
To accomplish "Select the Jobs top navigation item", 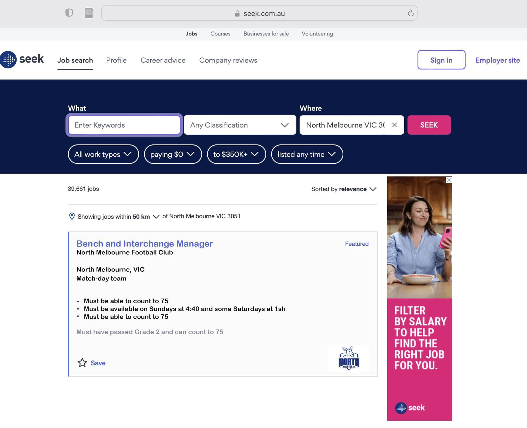I will [x=191, y=34].
